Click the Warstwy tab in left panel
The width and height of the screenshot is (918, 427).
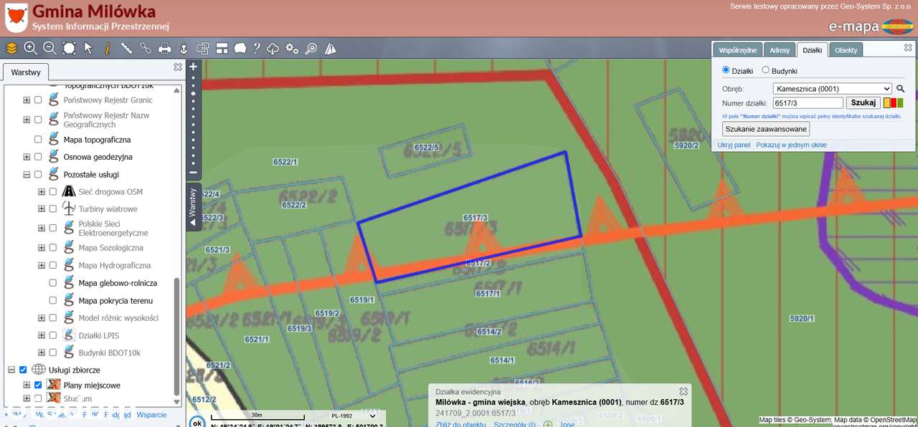[26, 72]
